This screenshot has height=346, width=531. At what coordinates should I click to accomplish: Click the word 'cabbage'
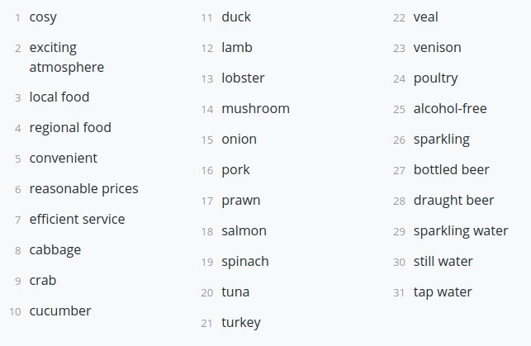pos(55,250)
